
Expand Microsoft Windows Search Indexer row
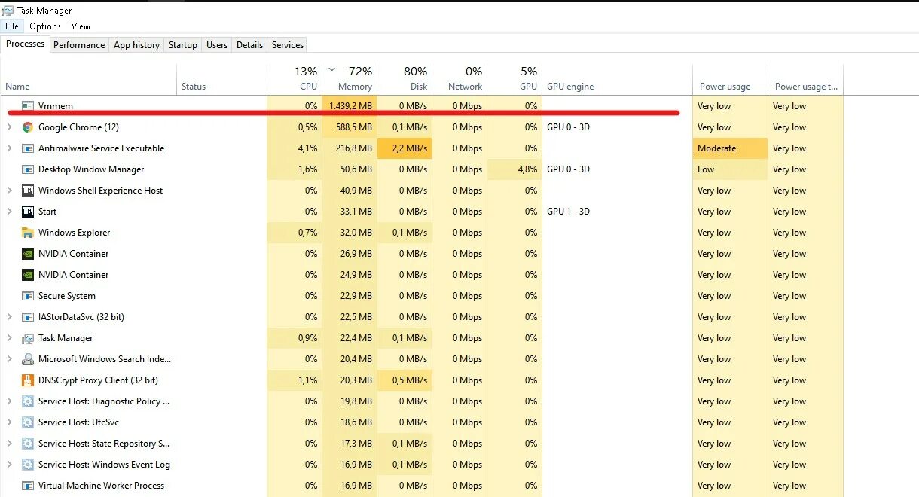click(9, 359)
